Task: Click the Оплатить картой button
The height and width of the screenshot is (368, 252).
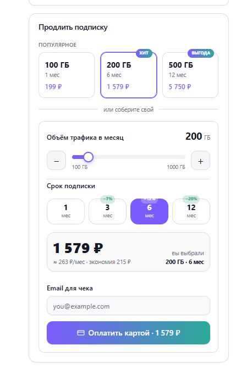Action: pyautogui.click(x=128, y=333)
